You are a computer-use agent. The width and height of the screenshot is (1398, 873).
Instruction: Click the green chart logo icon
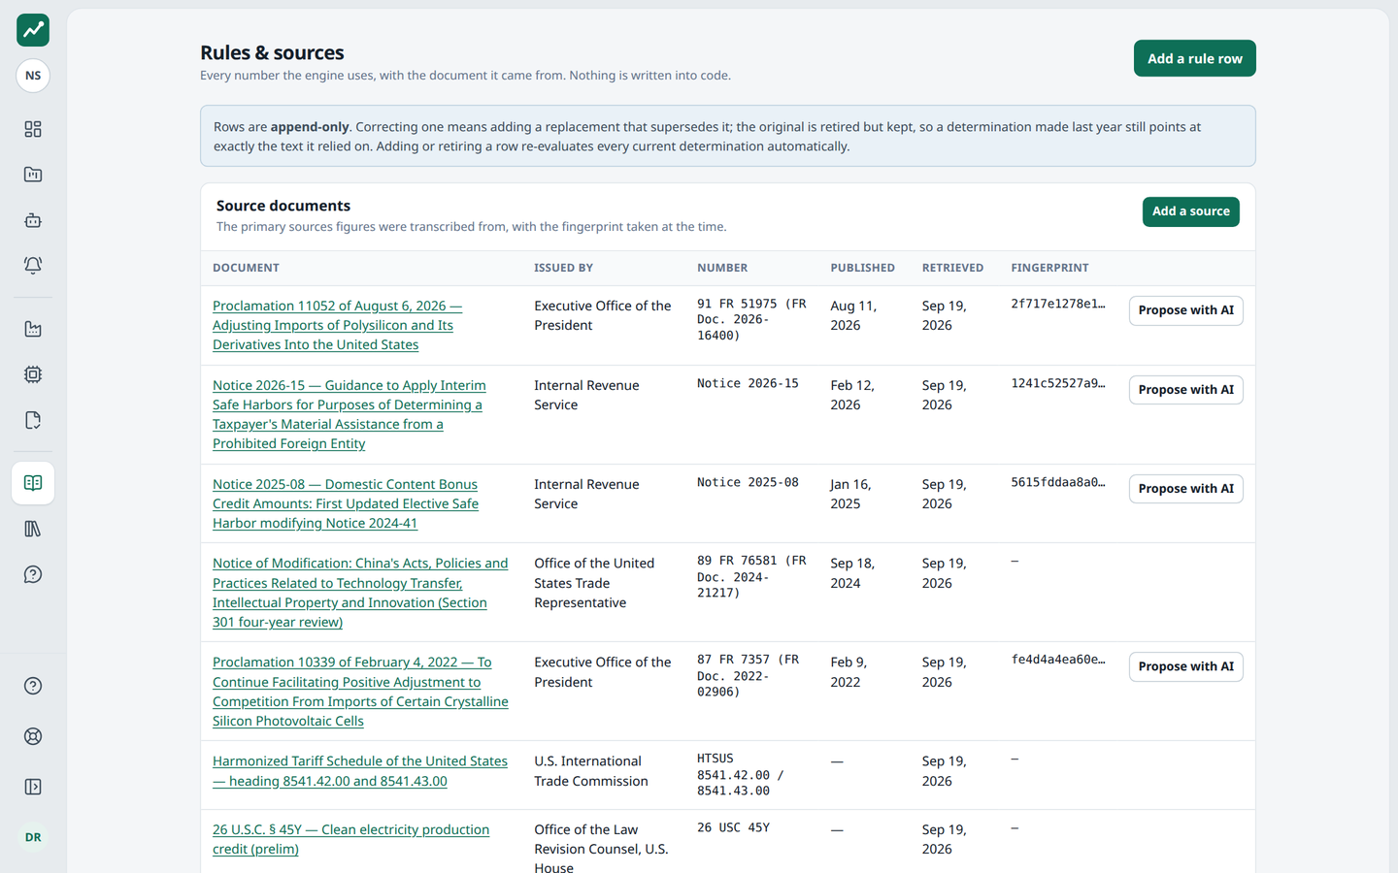pos(33,30)
